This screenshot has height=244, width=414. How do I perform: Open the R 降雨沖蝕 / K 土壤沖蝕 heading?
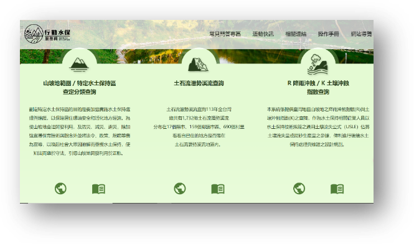pyautogui.click(x=318, y=83)
